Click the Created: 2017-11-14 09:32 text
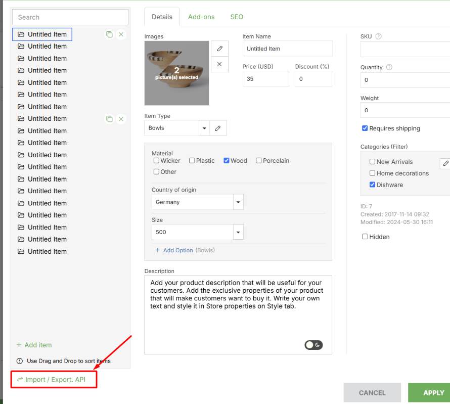450x404 pixels. [395, 214]
